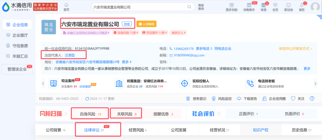
Task: Click the 瑞龙置业 company logo tile
Action: click(49, 27)
